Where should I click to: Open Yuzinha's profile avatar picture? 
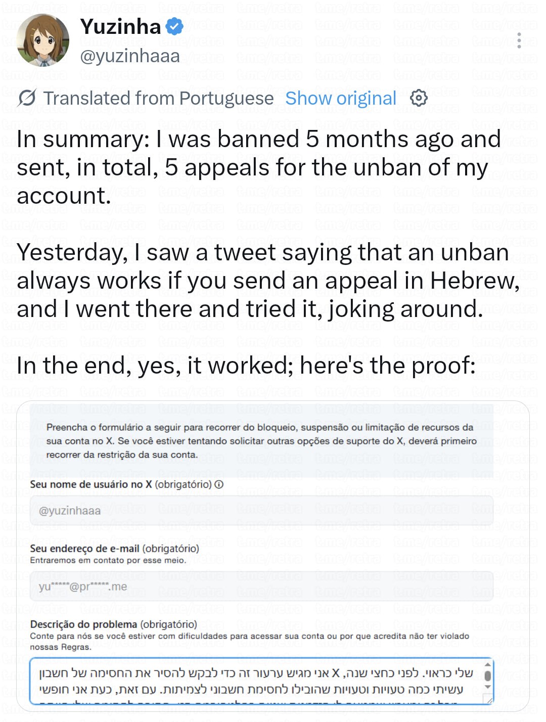43,40
